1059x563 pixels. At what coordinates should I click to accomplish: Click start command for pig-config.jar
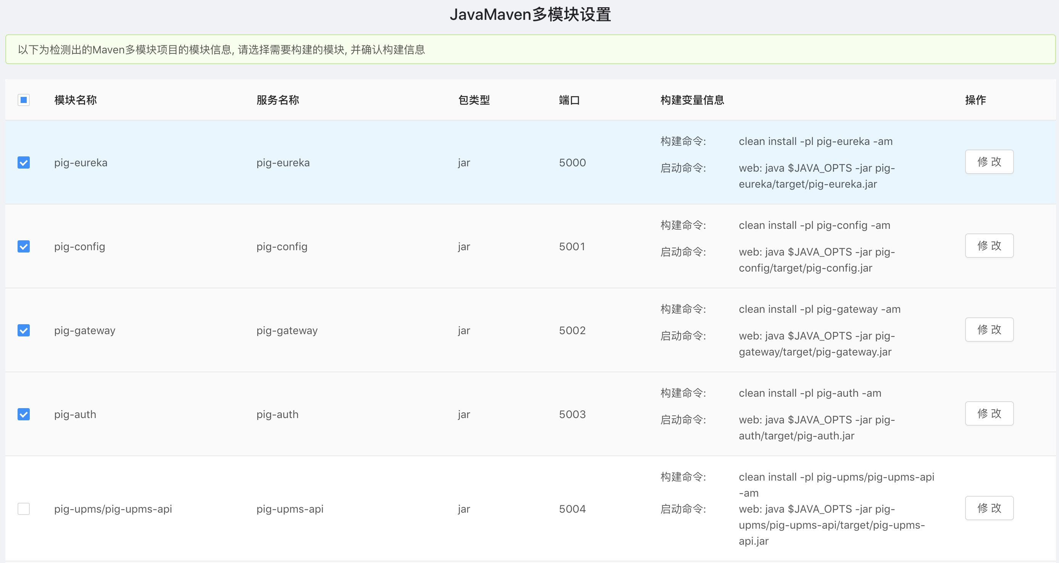coord(817,260)
